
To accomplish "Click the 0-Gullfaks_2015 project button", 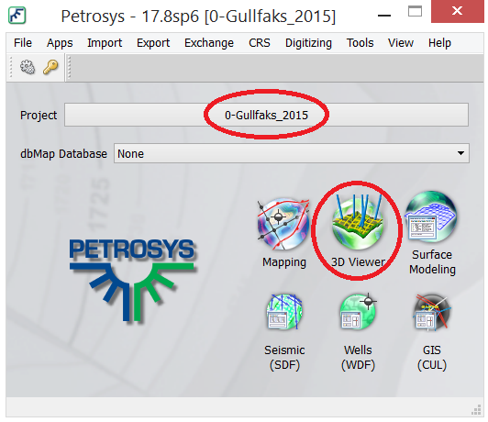I will coord(266,115).
